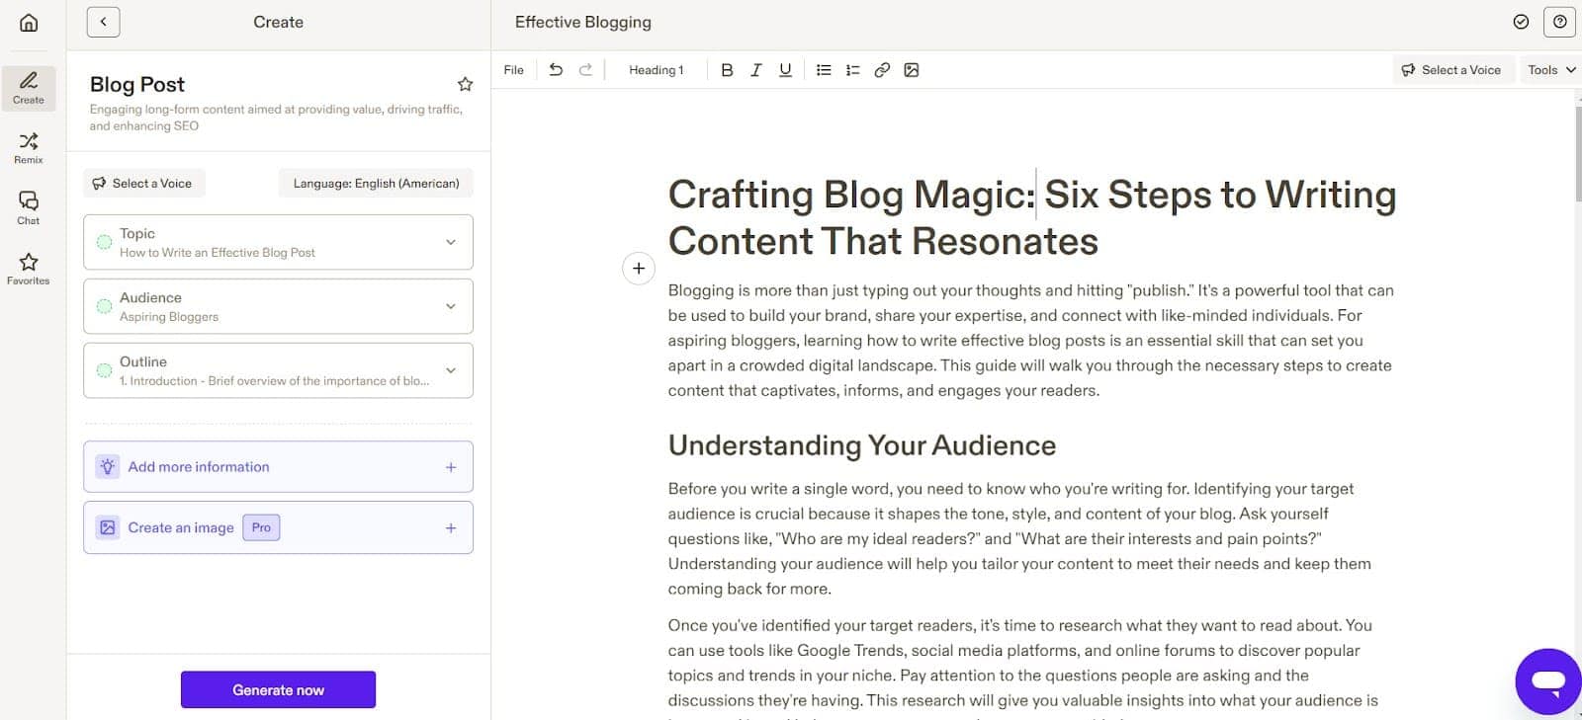This screenshot has height=720, width=1582.
Task: Open the Remix sidebar item
Action: click(x=29, y=148)
